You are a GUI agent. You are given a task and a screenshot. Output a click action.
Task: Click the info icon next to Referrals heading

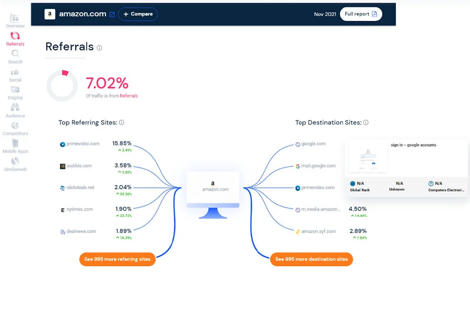(100, 47)
